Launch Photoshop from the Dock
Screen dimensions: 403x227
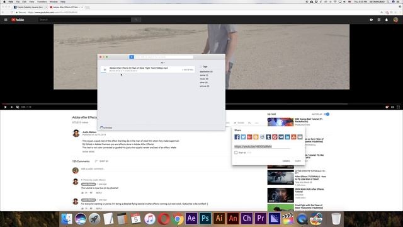tap(205, 219)
